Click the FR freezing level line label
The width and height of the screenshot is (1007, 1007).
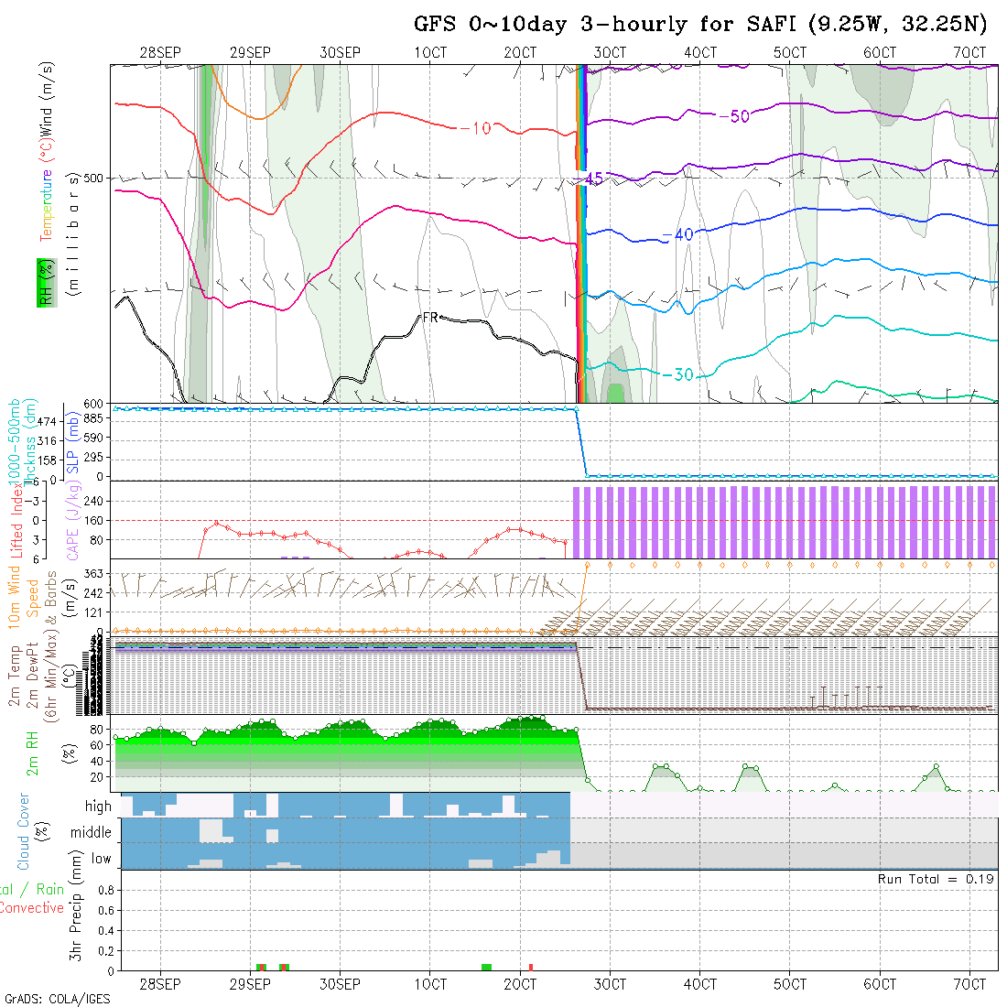point(430,318)
